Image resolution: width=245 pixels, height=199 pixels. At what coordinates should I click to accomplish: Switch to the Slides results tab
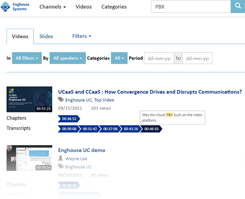[x=46, y=36]
